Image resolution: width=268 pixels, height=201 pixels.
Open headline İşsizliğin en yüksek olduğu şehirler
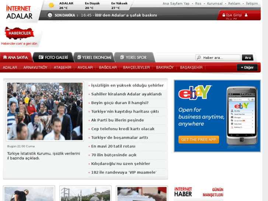click(127, 85)
